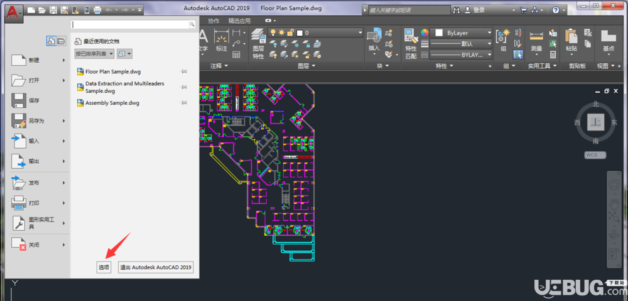This screenshot has width=628, height=301.
Task: Select 另存为 (Save As) in application menu
Action: pyautogui.click(x=38, y=121)
